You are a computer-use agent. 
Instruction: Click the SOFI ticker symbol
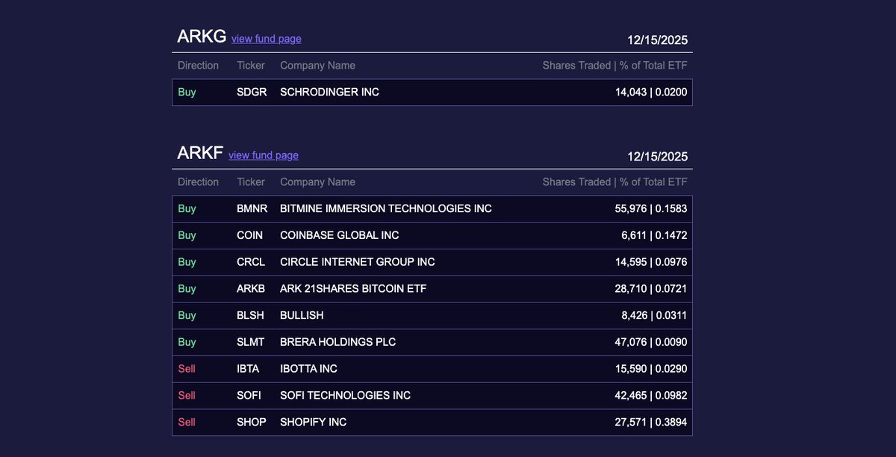click(x=249, y=395)
